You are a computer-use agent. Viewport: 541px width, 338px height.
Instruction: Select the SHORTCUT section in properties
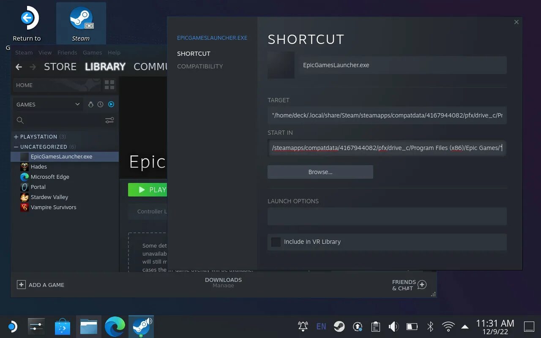[194, 54]
